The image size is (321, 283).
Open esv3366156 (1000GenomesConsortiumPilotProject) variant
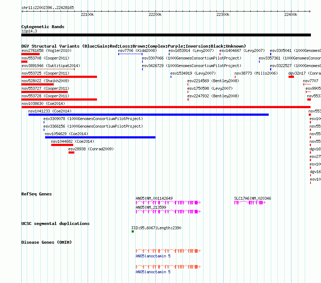pyautogui.click(x=93, y=126)
